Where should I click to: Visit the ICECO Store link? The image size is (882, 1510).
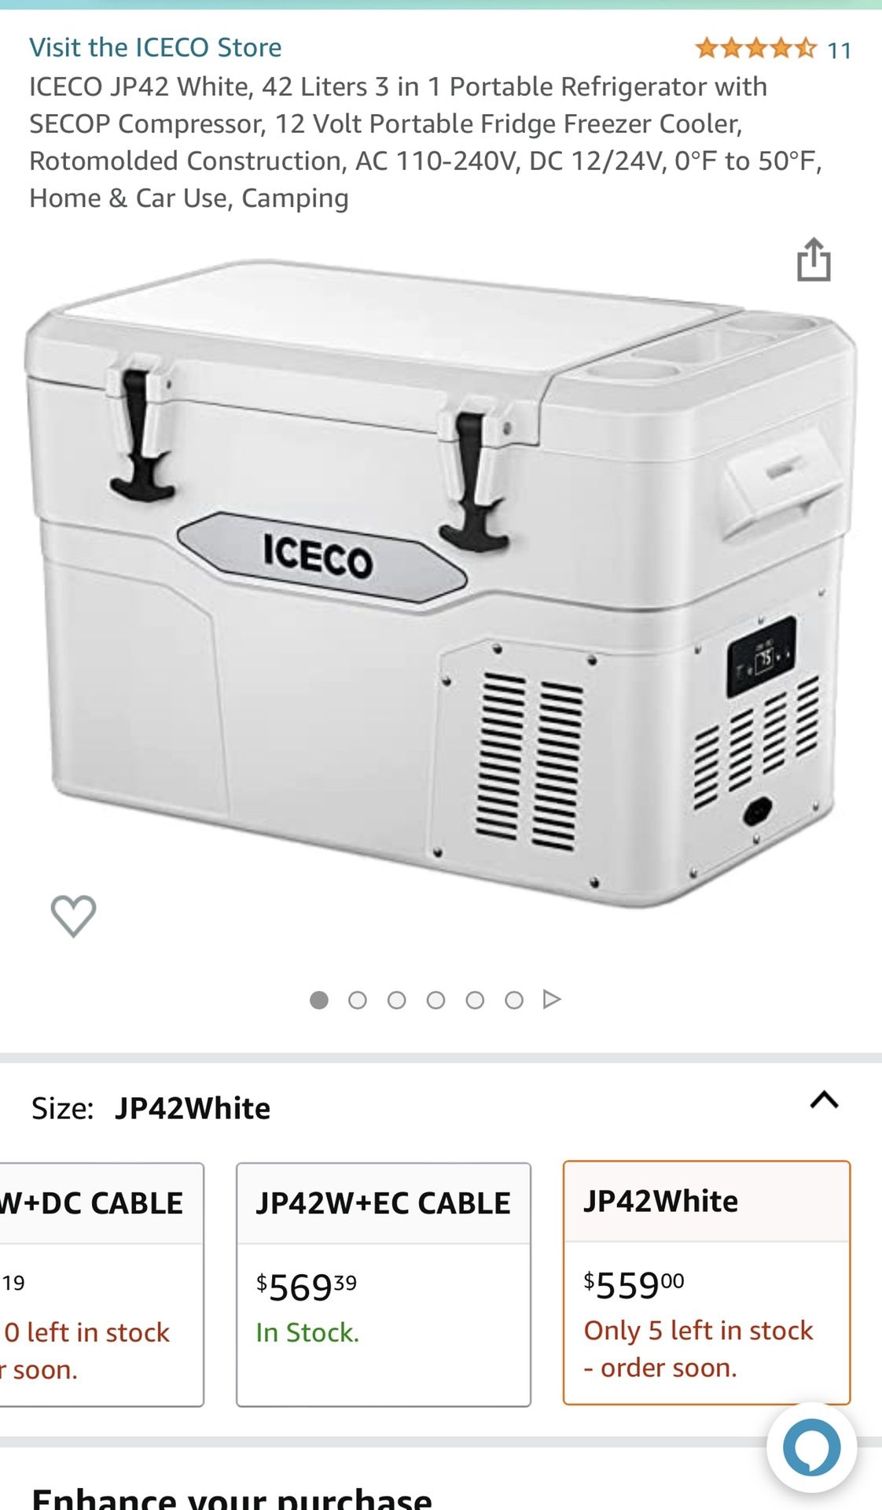click(x=156, y=47)
